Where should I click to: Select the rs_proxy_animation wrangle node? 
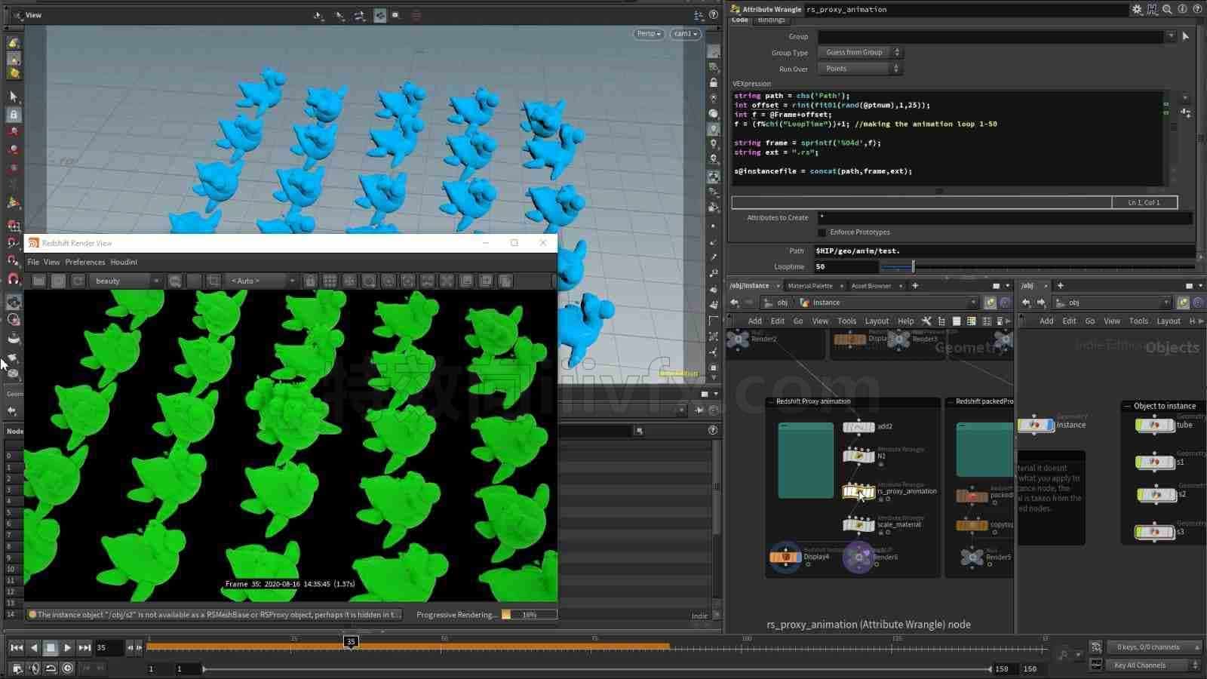(858, 492)
